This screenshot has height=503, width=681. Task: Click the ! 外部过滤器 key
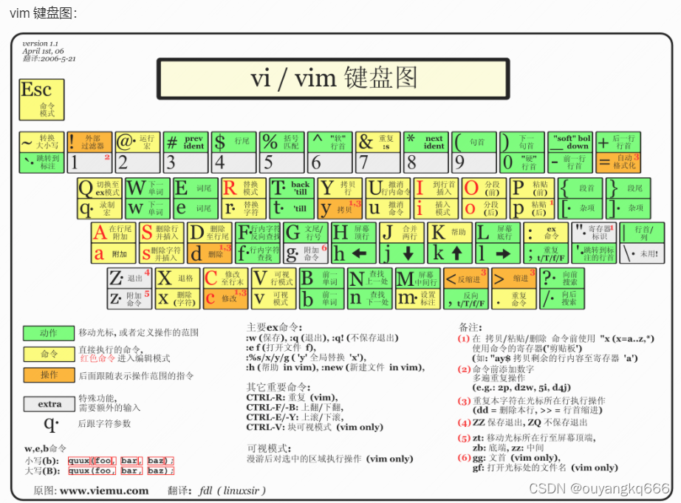point(90,142)
